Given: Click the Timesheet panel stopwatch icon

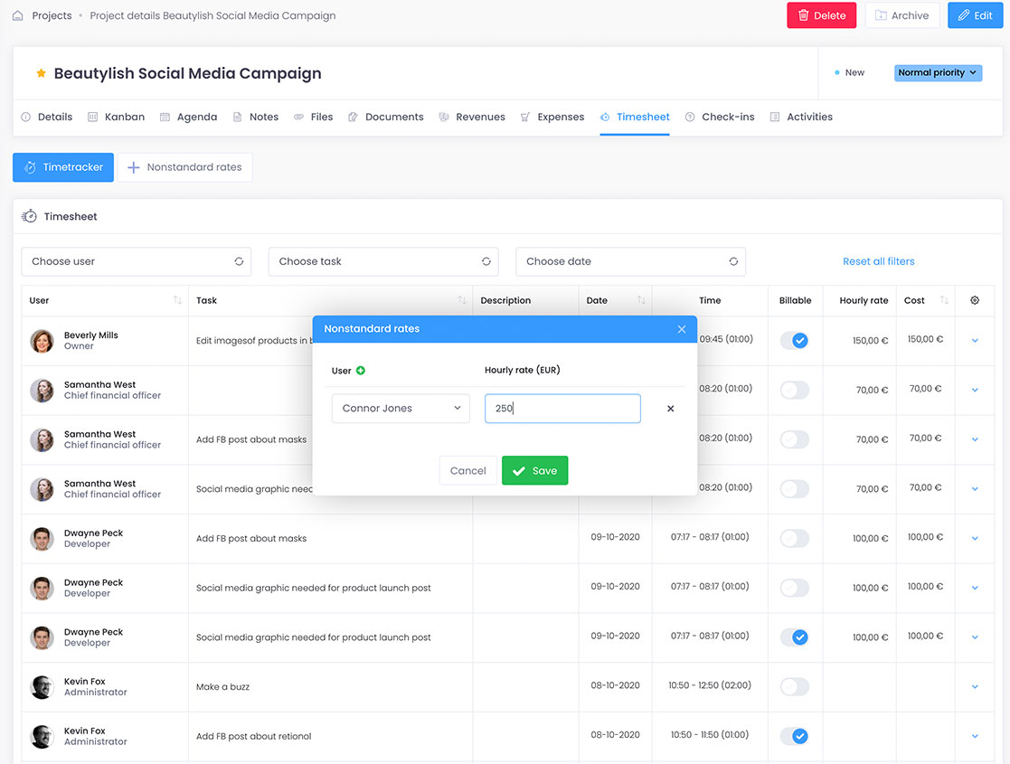Looking at the screenshot, I should (29, 216).
